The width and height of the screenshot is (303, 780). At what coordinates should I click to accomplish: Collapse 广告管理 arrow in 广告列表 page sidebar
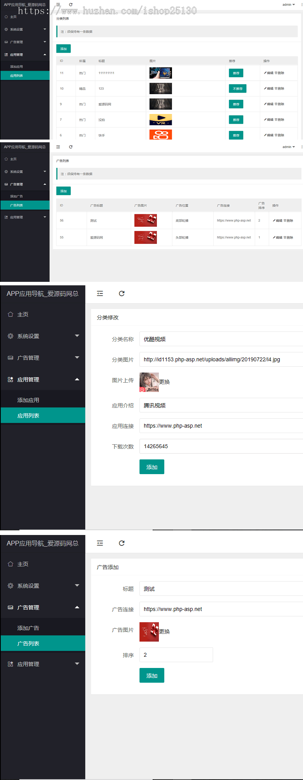point(45,184)
